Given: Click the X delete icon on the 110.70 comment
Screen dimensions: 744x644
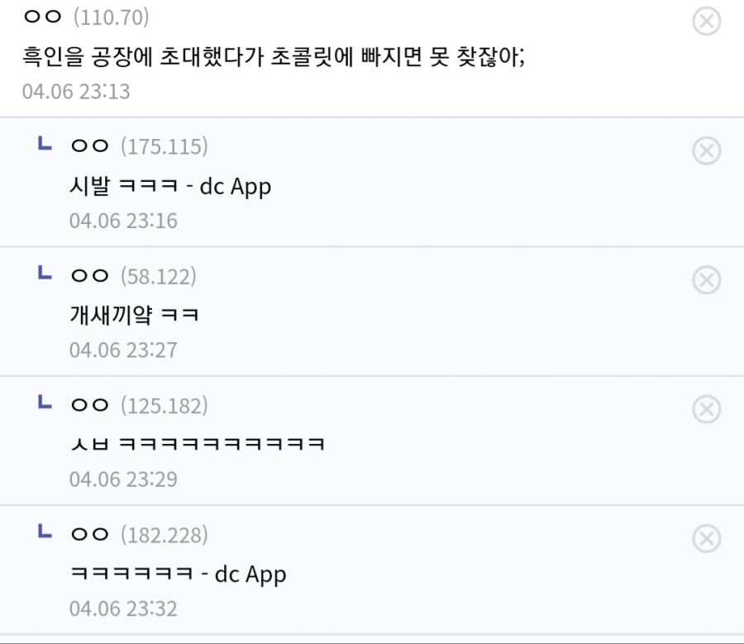Looking at the screenshot, I should [x=707, y=21].
